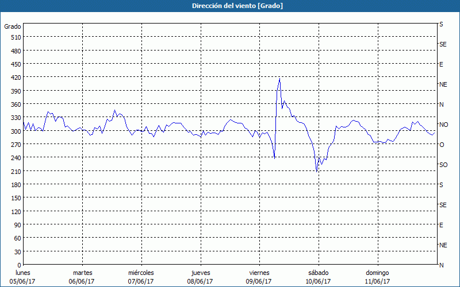
Task: Click the Grado unit label above the axis
Action: pos(13,26)
